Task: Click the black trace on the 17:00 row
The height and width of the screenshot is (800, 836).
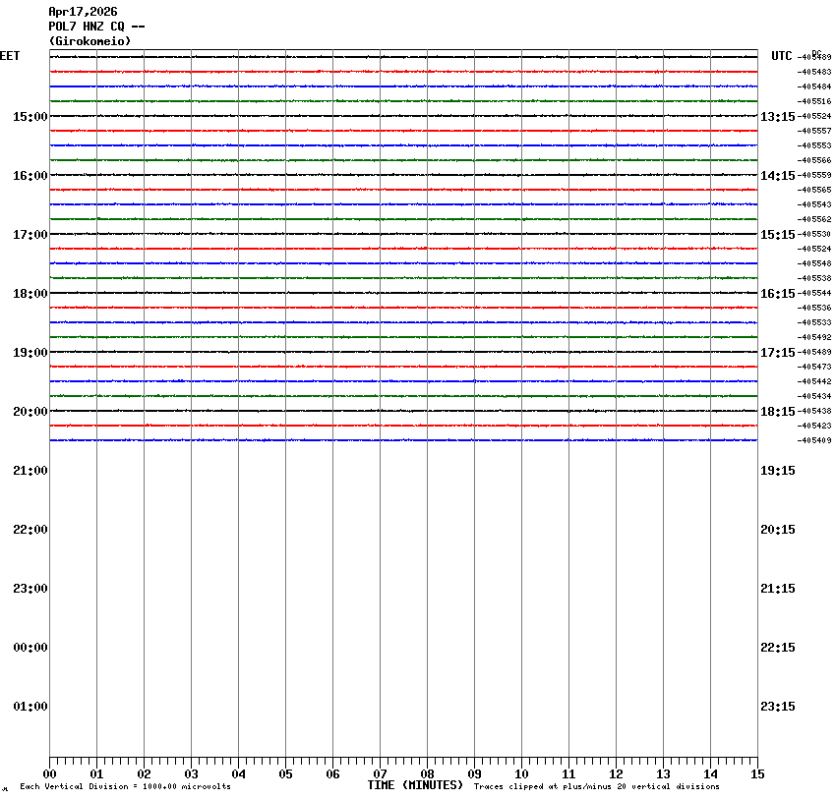Action: (x=403, y=234)
